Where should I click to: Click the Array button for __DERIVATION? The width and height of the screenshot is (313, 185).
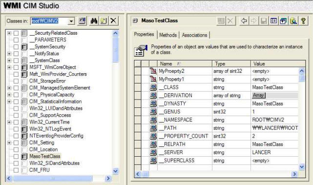coord(259,95)
